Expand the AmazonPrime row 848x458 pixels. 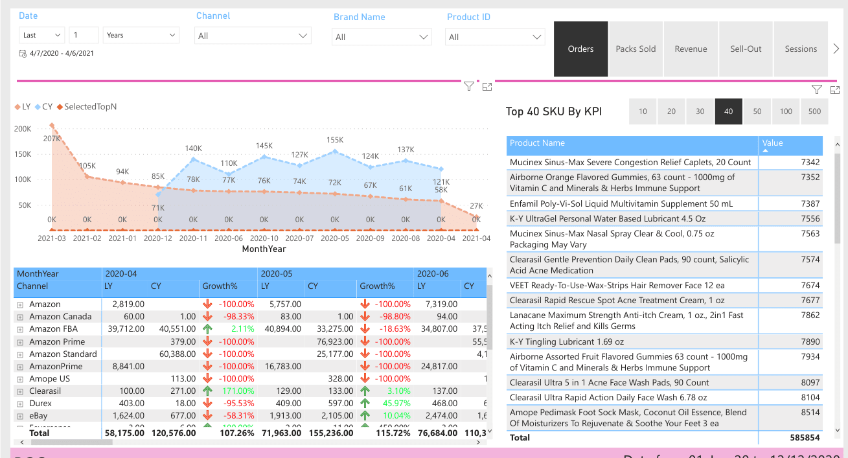tap(20, 367)
